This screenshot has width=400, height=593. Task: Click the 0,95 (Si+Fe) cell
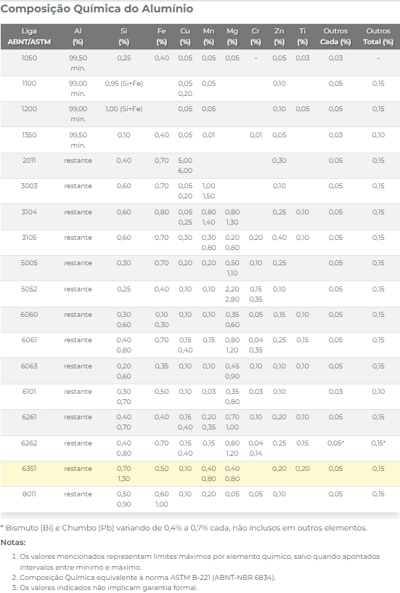pos(124,83)
